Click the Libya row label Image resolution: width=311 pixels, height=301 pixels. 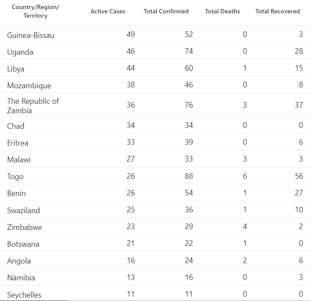pyautogui.click(x=16, y=69)
